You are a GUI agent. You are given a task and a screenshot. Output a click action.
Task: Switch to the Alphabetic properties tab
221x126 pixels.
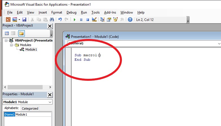(x=11, y=108)
